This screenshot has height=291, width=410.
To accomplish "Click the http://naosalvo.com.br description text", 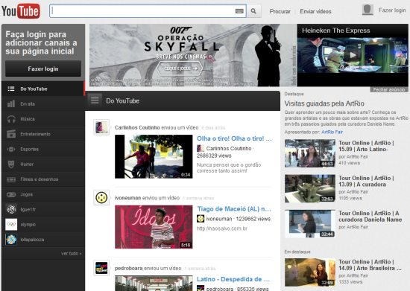I will [222, 228].
